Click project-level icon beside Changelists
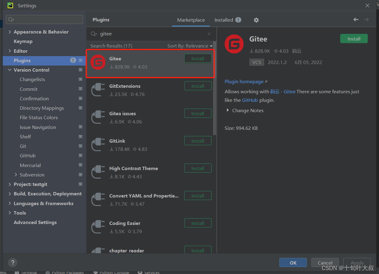The image size is (379, 274). click(x=80, y=79)
